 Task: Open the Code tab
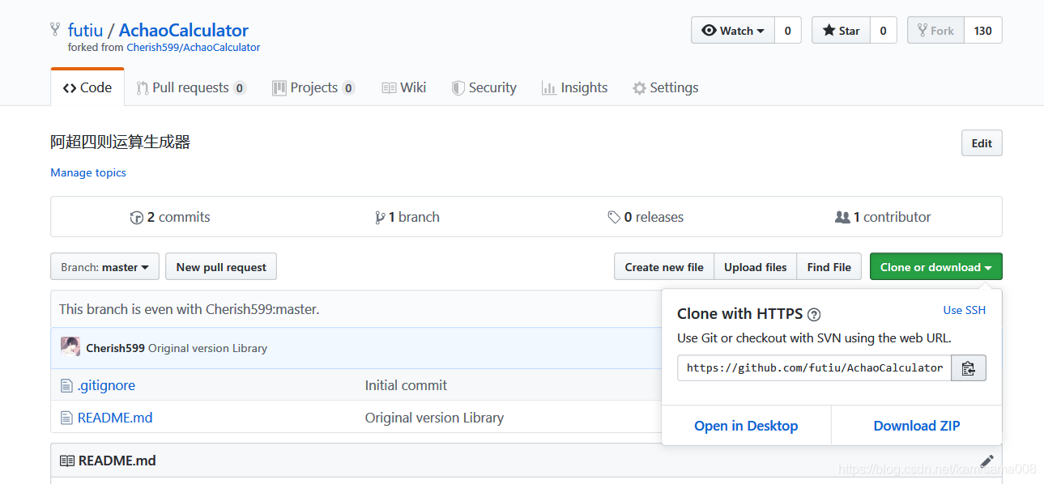(x=87, y=87)
